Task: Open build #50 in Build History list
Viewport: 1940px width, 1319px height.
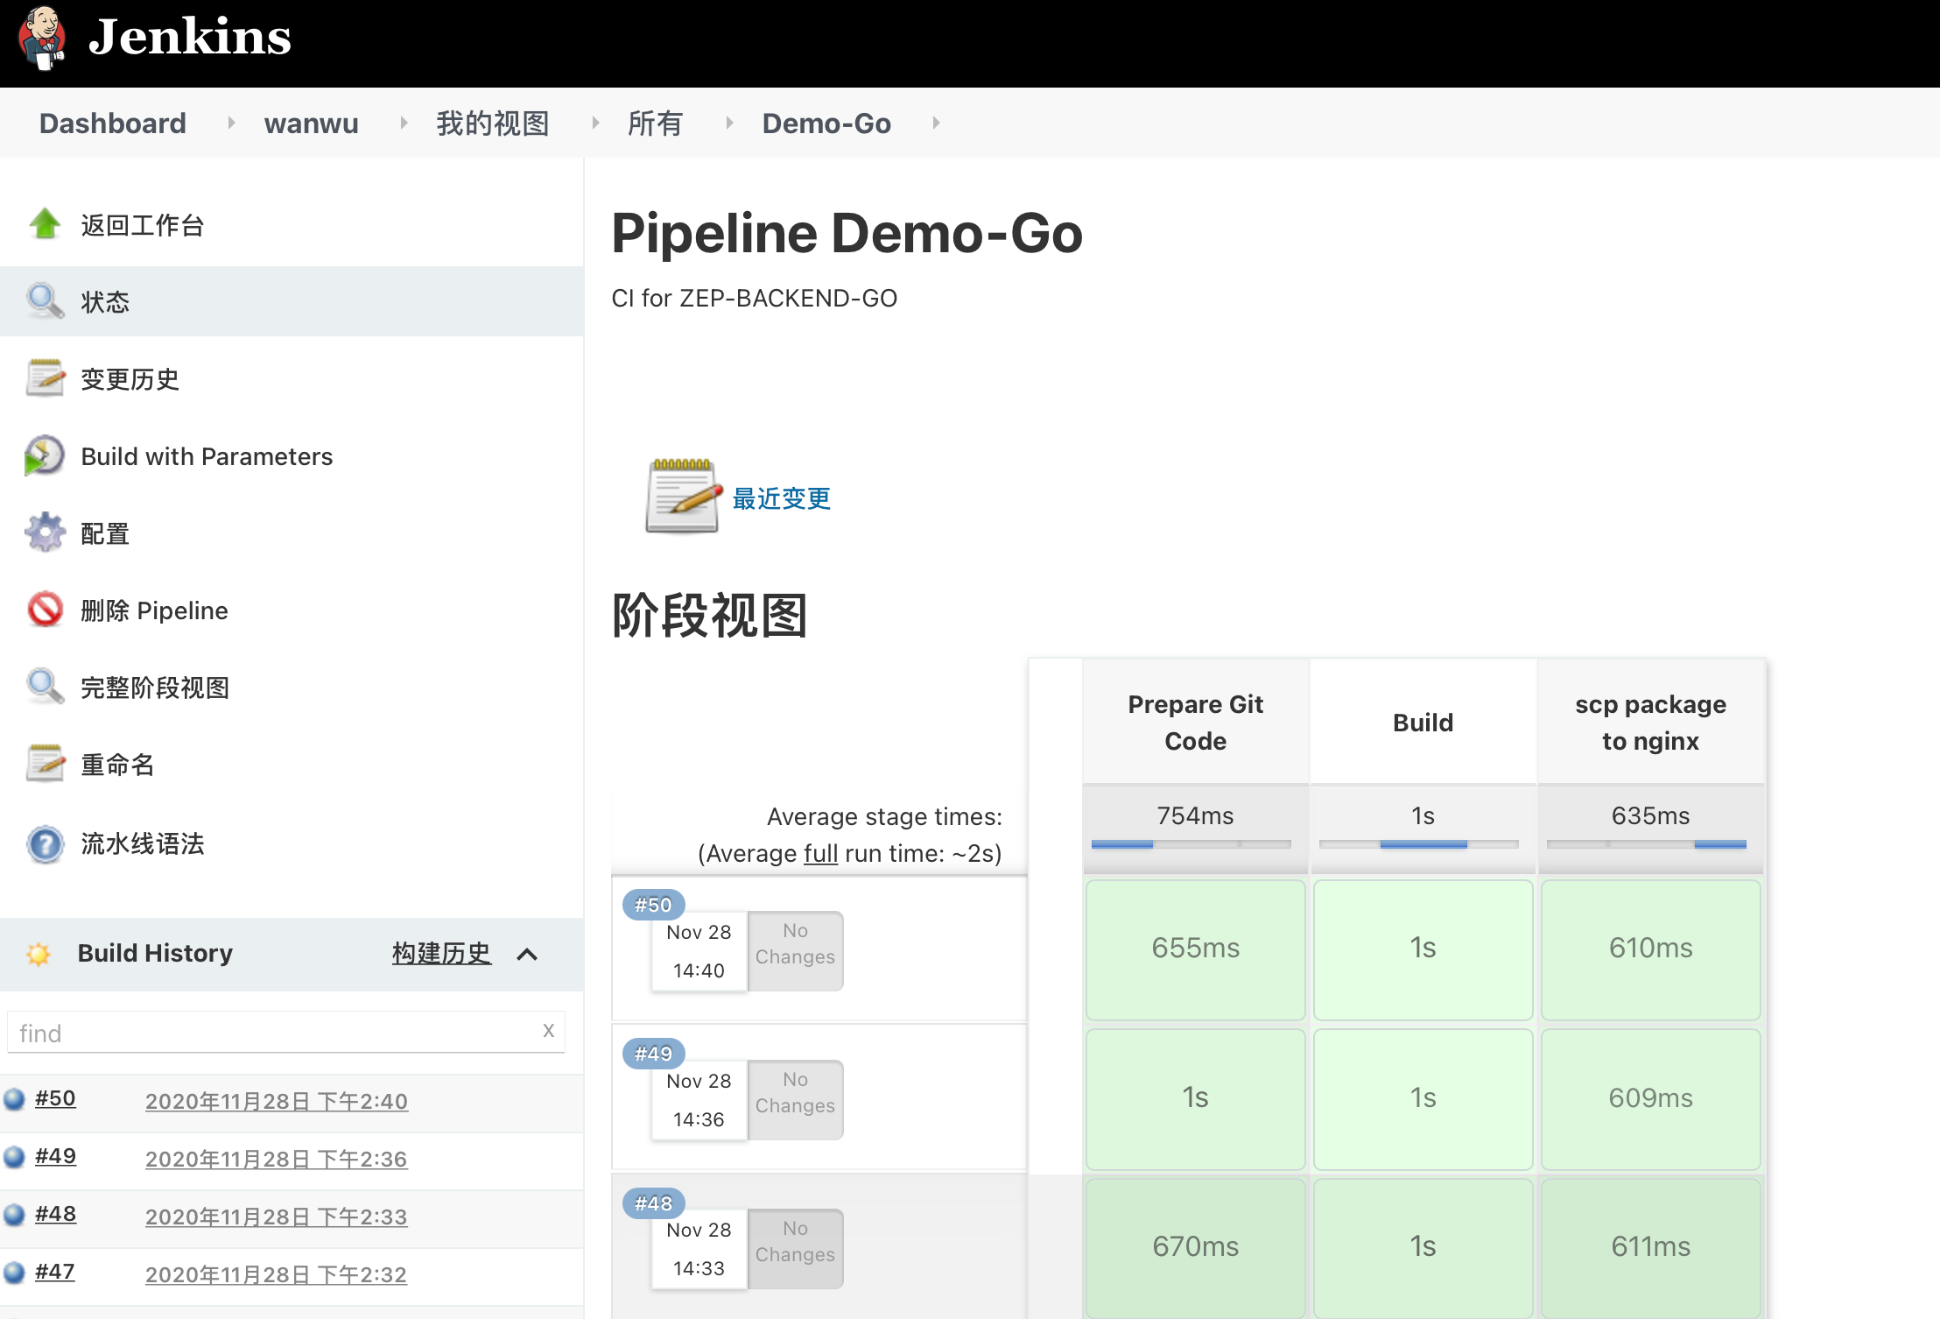Action: (x=55, y=1098)
